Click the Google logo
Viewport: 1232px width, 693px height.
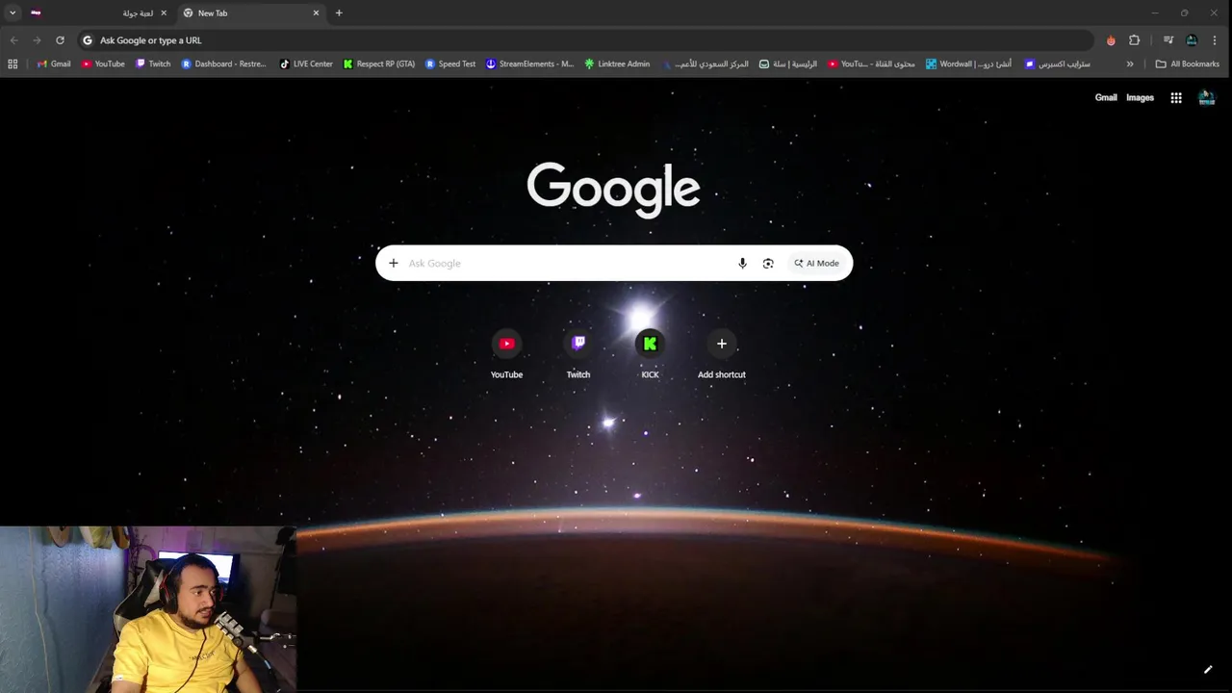613,189
